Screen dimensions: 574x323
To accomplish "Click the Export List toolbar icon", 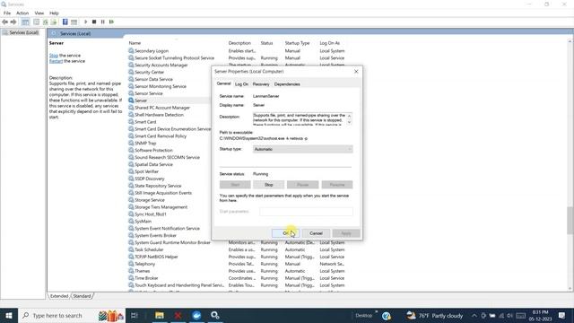I will [54, 22].
